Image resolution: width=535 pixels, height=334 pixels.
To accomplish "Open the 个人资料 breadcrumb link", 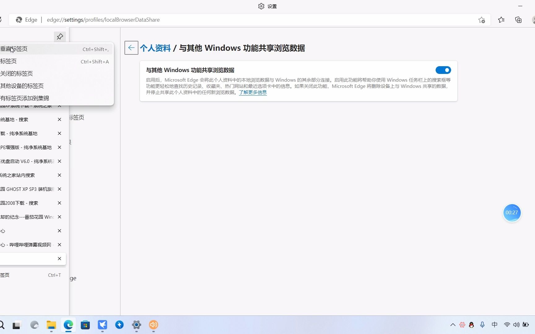I will point(155,48).
